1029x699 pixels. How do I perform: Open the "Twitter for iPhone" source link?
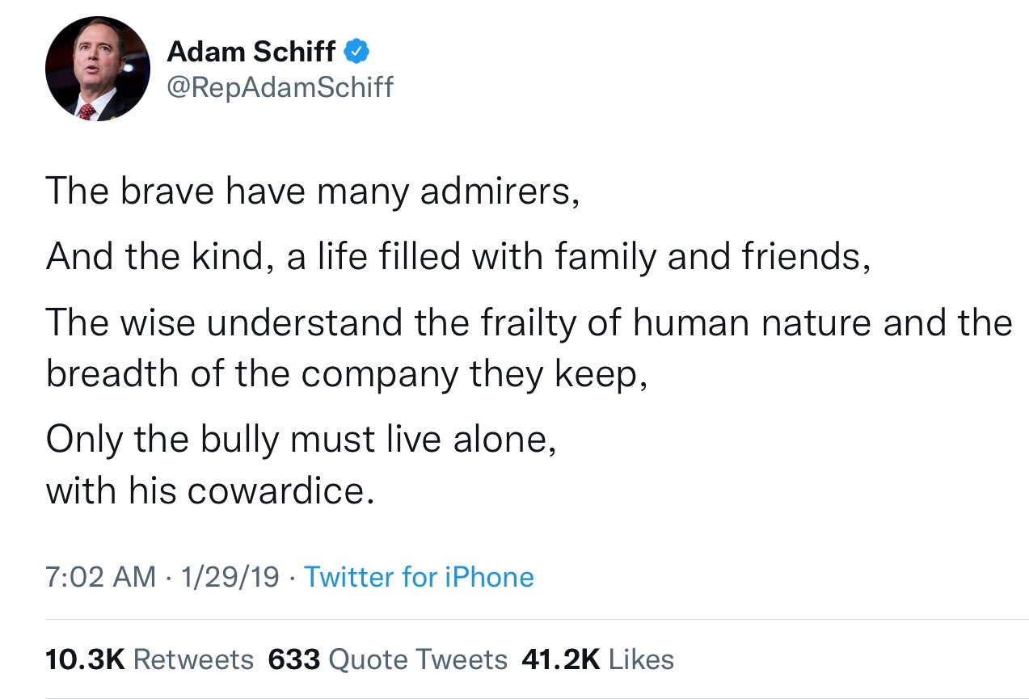[419, 577]
